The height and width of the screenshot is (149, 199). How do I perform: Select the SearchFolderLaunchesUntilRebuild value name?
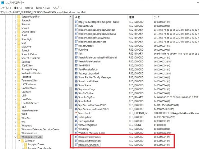[97, 57]
